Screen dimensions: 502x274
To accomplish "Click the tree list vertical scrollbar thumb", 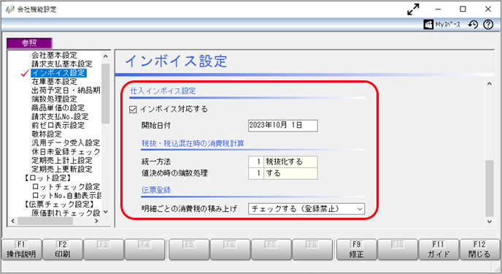I will click(106, 94).
